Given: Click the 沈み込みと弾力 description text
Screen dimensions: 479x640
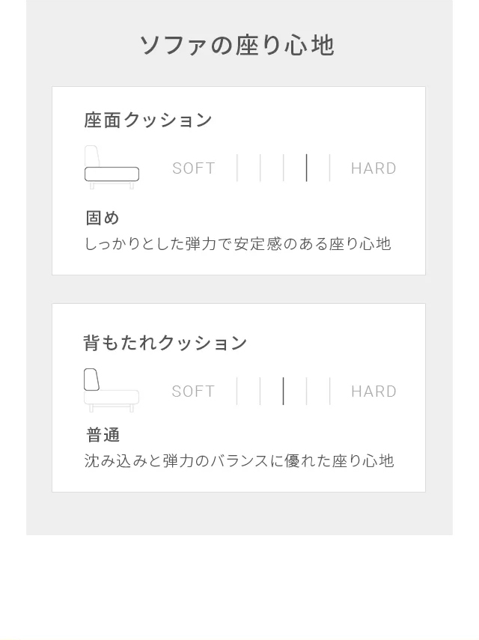Looking at the screenshot, I should point(239,461).
